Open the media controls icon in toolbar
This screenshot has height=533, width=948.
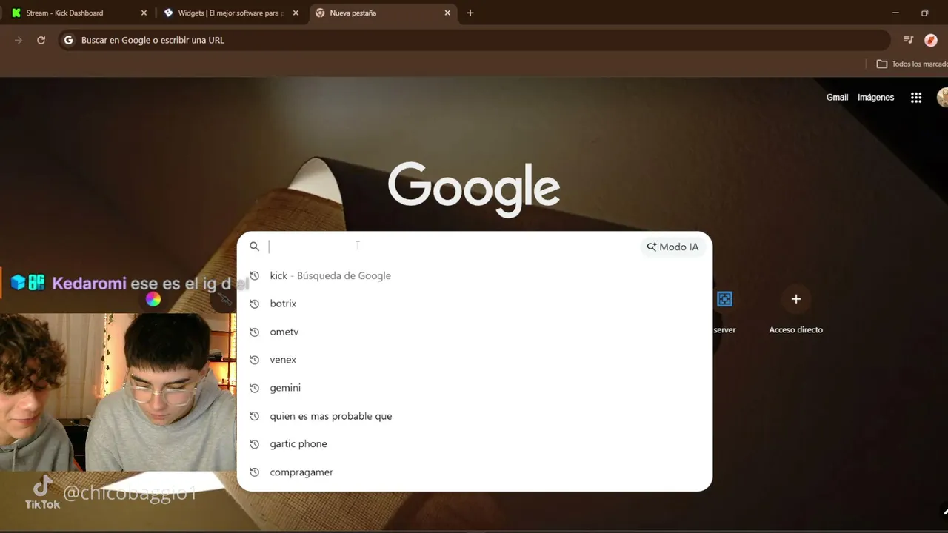pos(908,40)
